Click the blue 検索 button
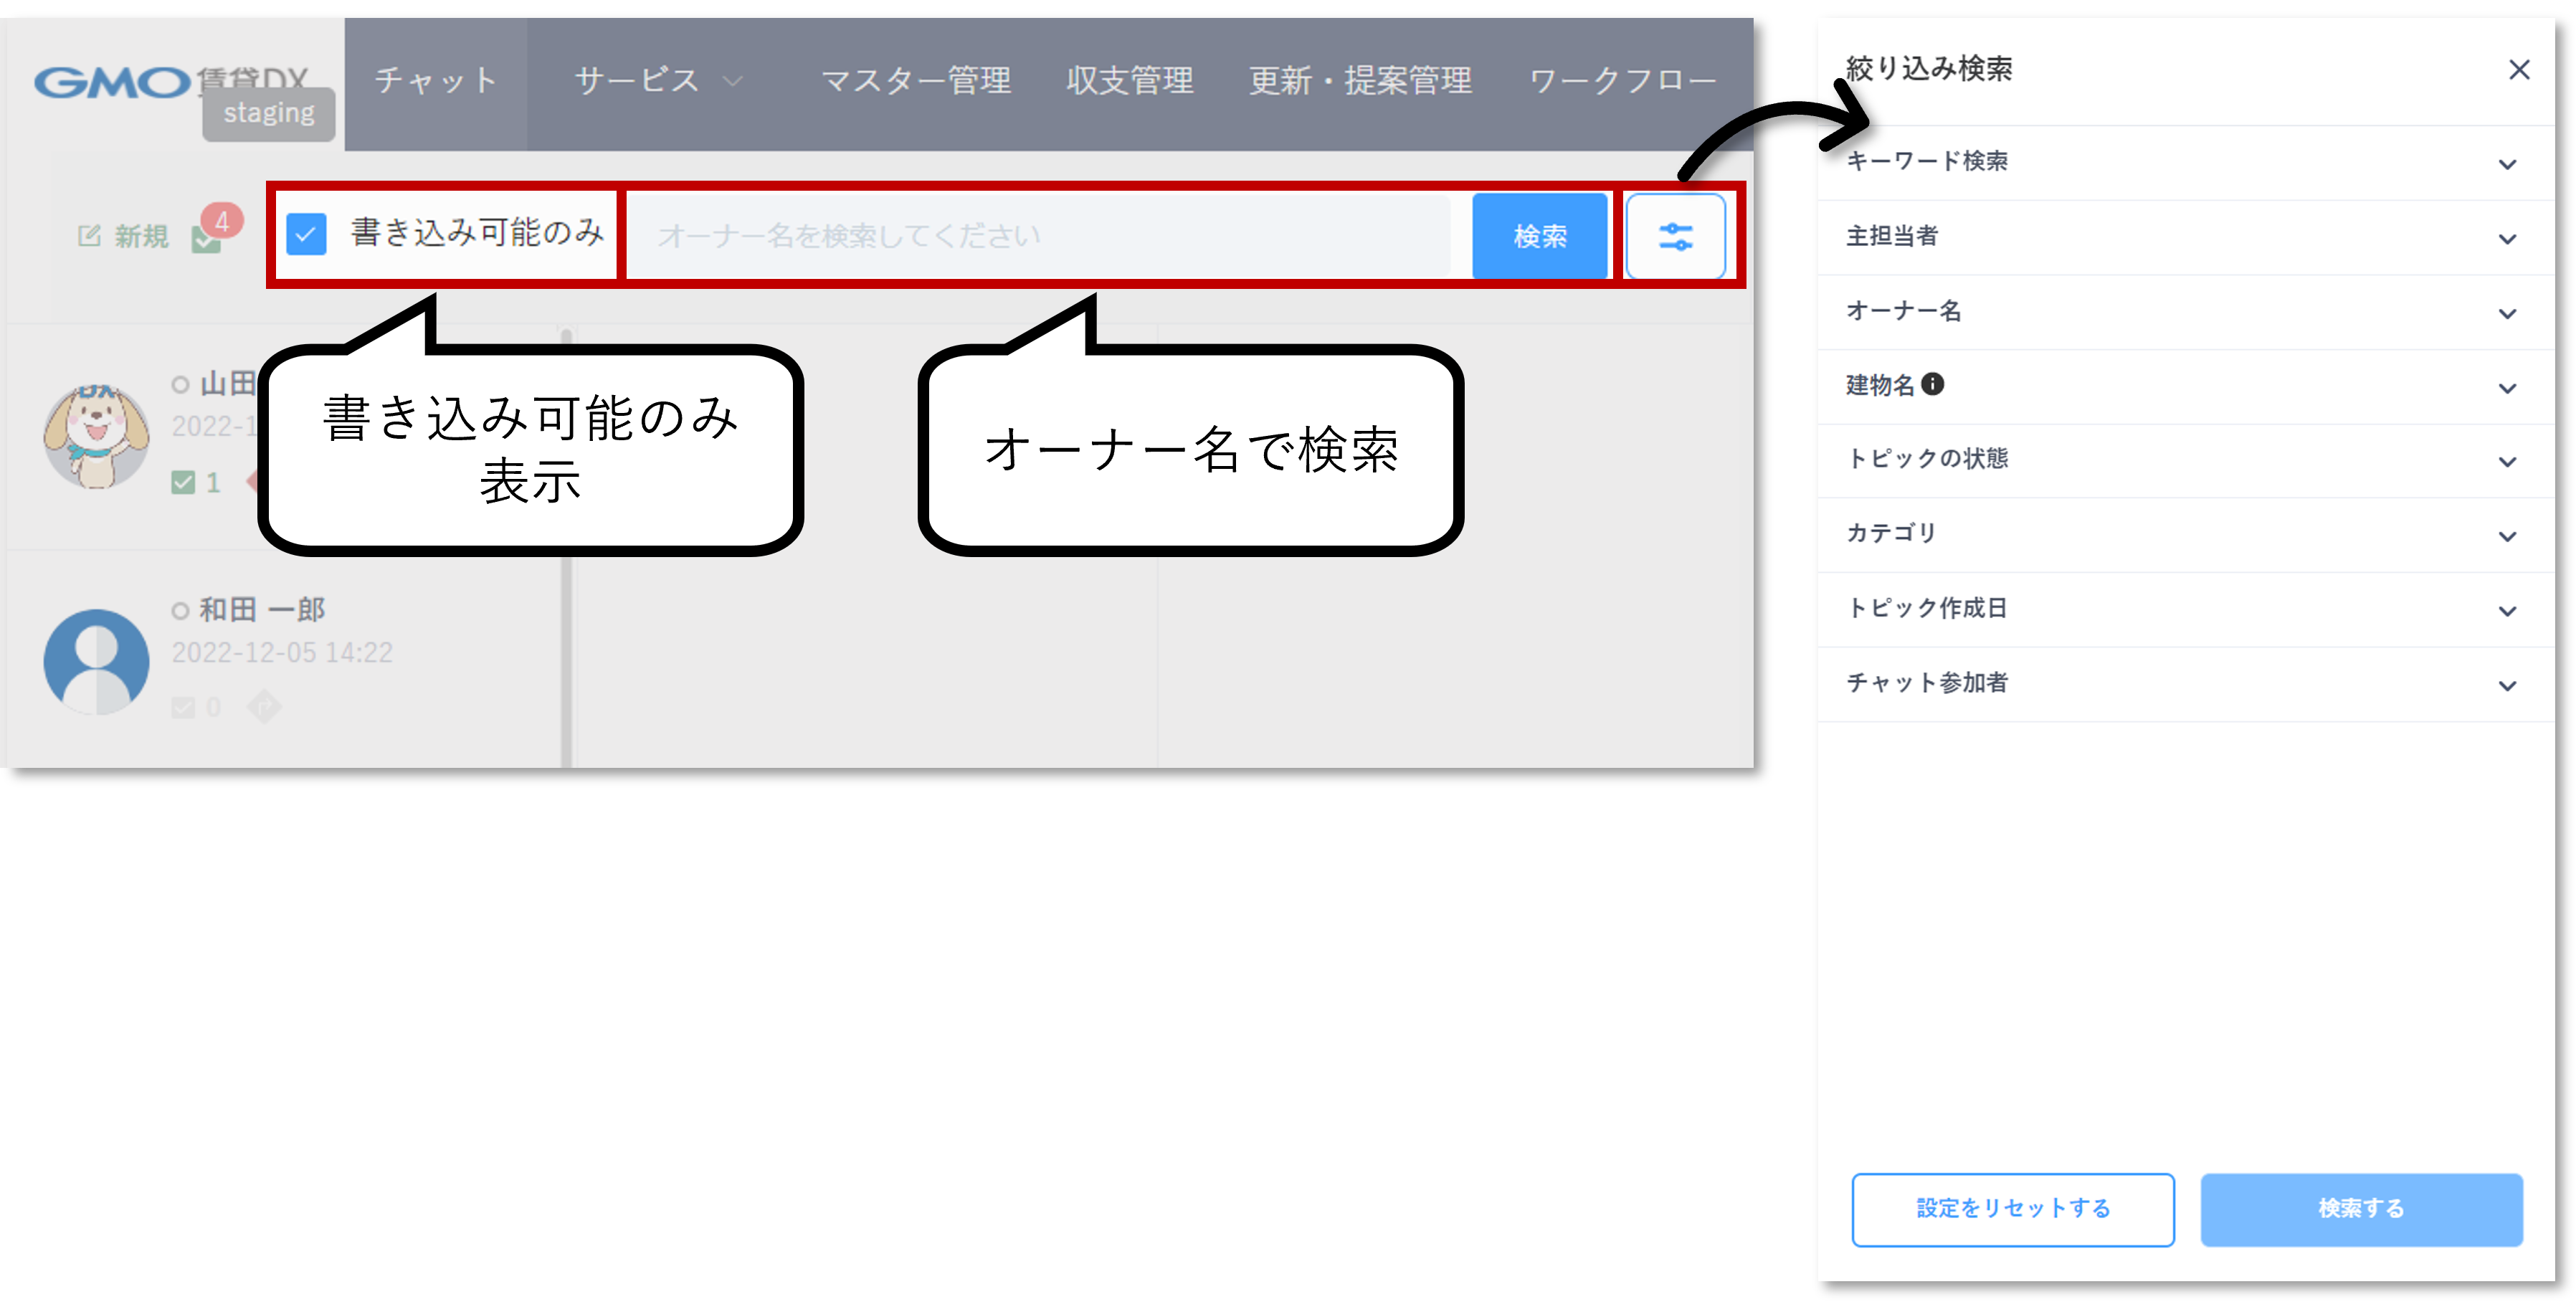This screenshot has width=2576, height=1302. (1539, 236)
